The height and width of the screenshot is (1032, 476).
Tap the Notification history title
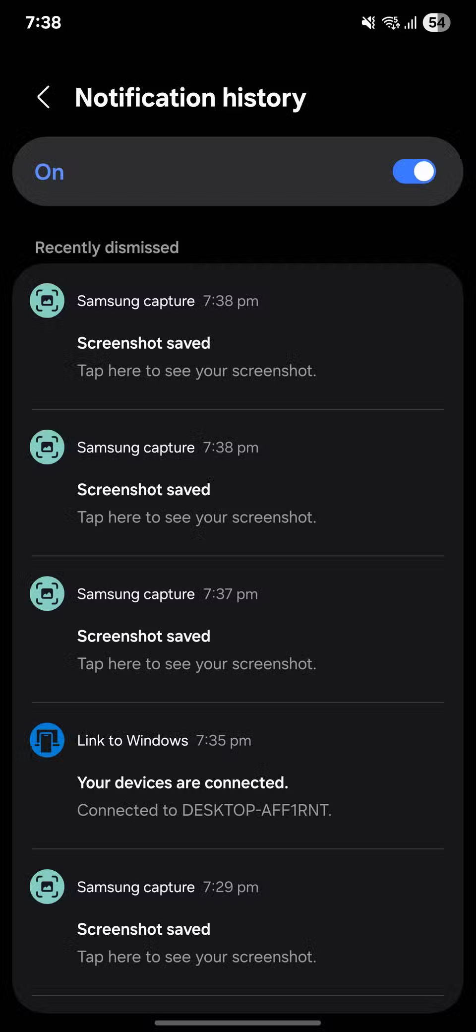tap(190, 97)
